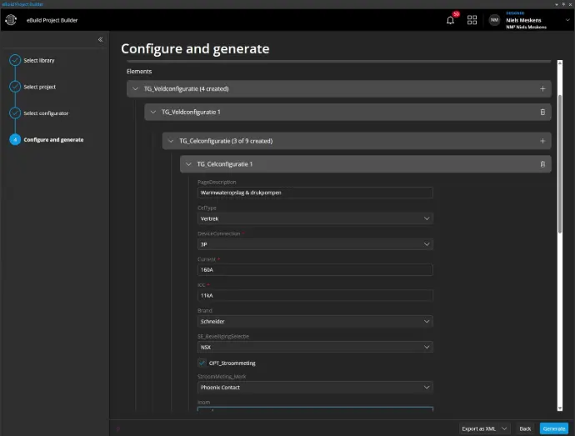Click the step 4 circle icon

click(x=15, y=139)
